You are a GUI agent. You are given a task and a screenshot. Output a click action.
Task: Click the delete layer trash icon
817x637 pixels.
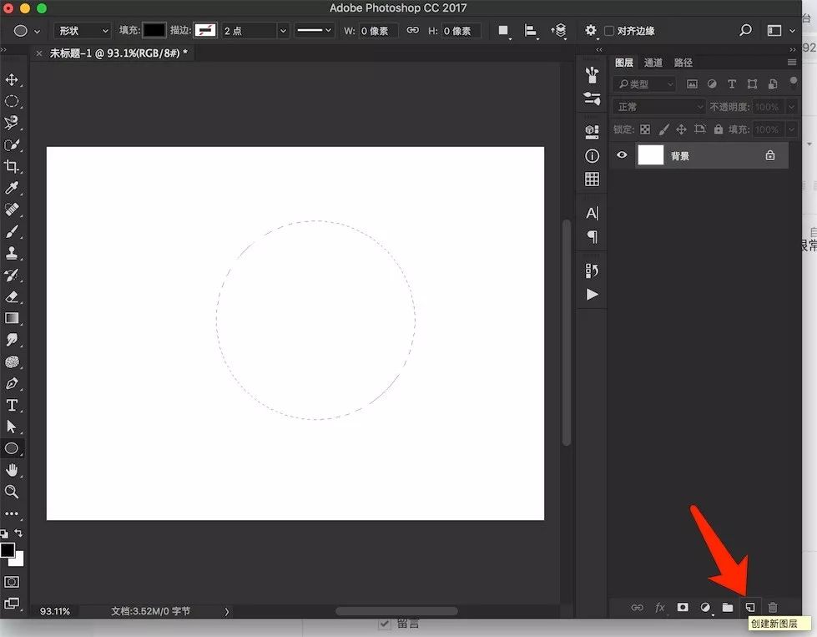point(772,607)
